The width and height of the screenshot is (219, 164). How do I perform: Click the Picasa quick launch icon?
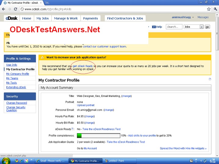tap(26, 161)
